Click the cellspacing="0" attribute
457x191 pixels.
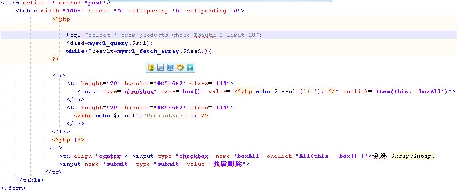[155, 11]
